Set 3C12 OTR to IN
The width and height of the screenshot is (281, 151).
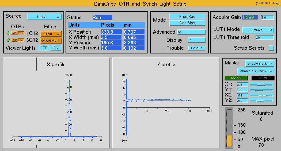(x=21, y=40)
